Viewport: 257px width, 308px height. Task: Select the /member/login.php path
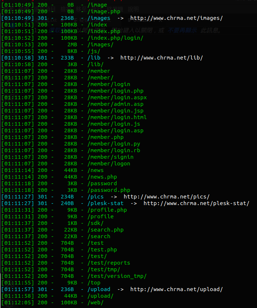click(115, 91)
